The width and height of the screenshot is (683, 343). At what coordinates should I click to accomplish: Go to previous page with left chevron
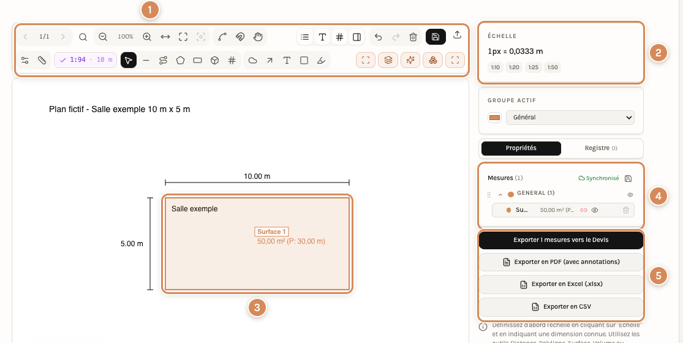click(x=25, y=37)
